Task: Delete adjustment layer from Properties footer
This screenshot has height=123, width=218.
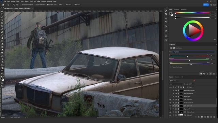Action: tap(214, 74)
